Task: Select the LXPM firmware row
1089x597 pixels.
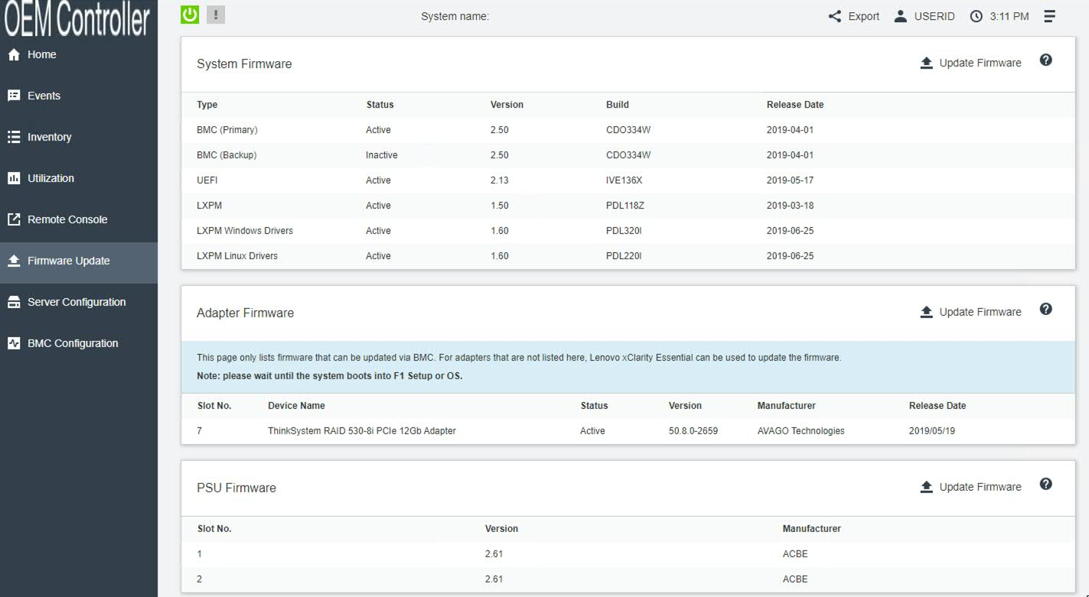Action: pyautogui.click(x=628, y=206)
